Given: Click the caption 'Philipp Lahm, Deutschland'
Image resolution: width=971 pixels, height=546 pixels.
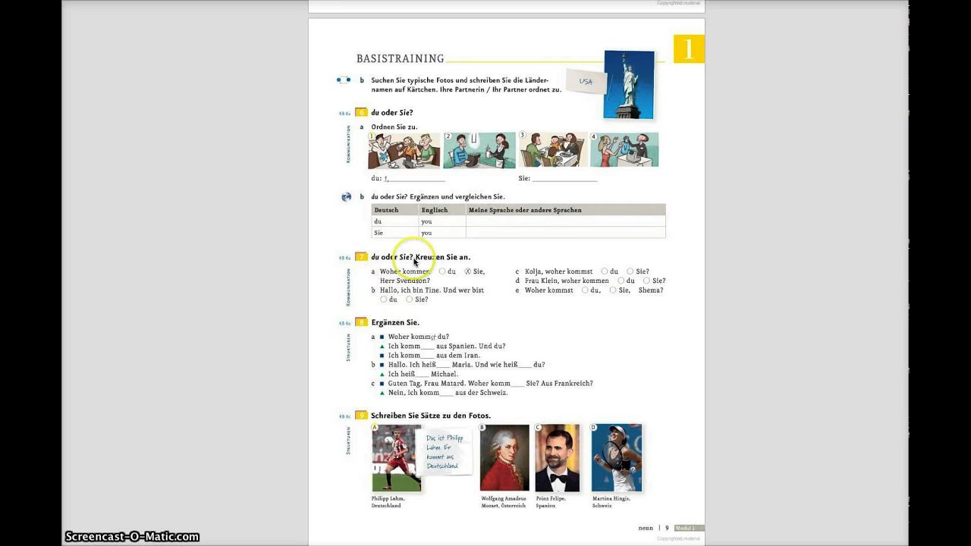Looking at the screenshot, I should point(388,502).
